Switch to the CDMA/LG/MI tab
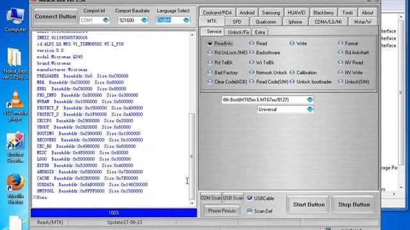This screenshot has height=230, width=410. tap(328, 22)
